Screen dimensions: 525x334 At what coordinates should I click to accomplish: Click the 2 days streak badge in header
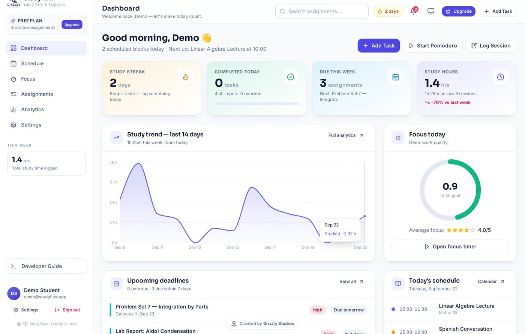387,11
